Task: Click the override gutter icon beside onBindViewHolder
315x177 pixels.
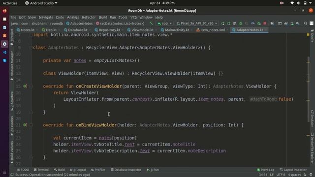Action: (x=25, y=125)
